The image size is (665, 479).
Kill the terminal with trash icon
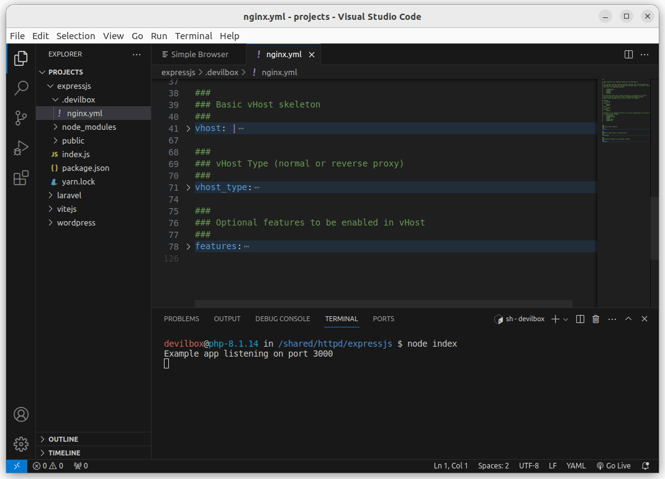click(596, 319)
